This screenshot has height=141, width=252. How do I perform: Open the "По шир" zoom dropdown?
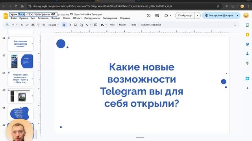[53, 25]
